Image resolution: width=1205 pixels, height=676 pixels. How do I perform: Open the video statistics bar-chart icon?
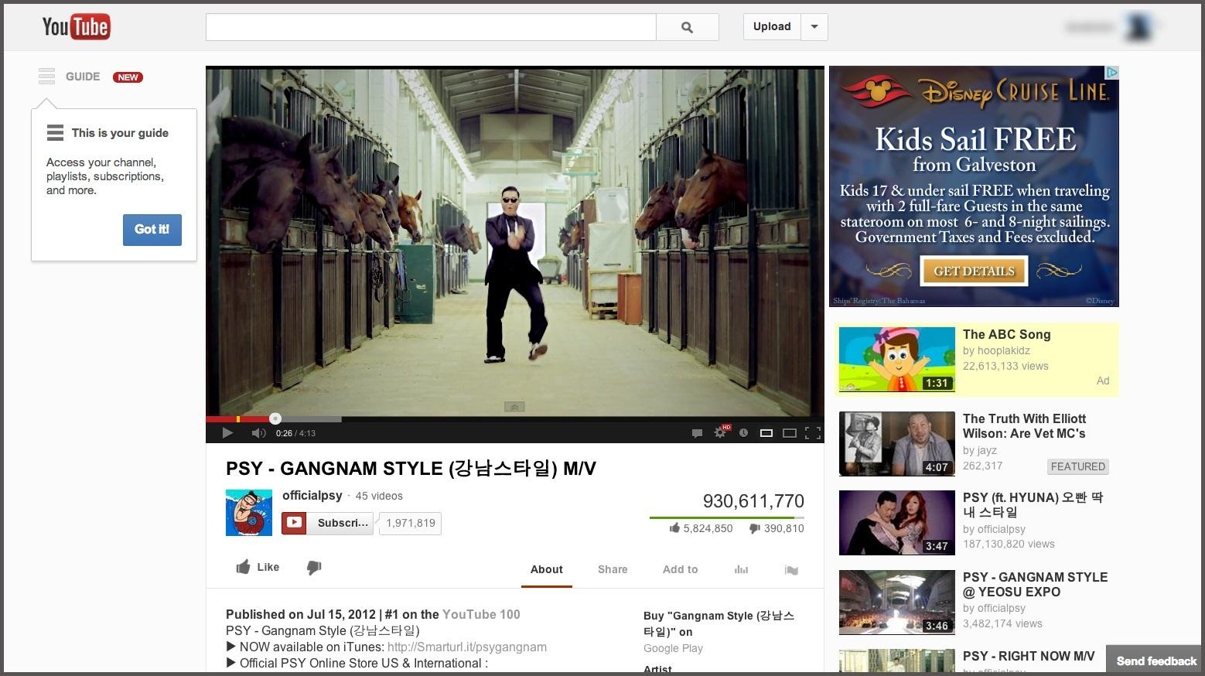click(741, 569)
